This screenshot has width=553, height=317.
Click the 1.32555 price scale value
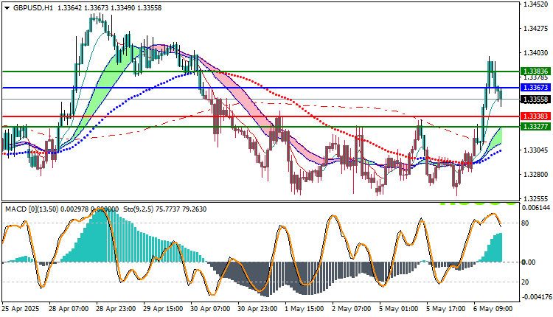[536, 198]
